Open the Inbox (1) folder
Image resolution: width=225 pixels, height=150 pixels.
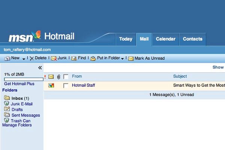pyautogui.click(x=20, y=98)
